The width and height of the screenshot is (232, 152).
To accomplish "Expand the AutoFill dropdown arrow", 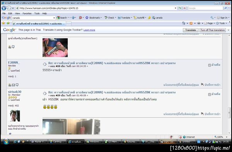I will click(146, 18).
